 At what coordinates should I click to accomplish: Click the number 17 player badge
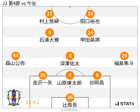click(50, 14)
